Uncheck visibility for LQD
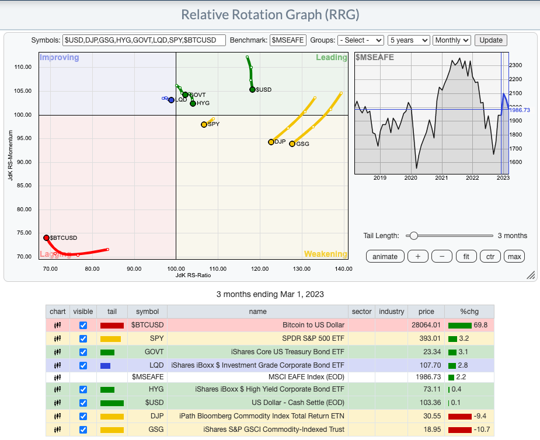Screen dimensions: 540x440 point(83,366)
